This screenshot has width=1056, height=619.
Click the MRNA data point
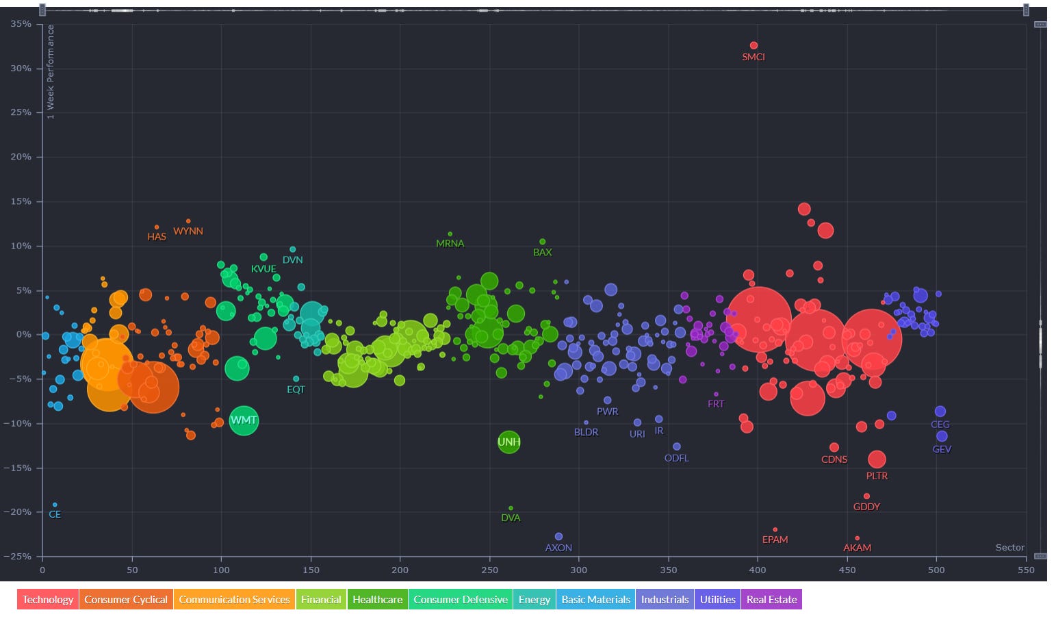pos(450,234)
